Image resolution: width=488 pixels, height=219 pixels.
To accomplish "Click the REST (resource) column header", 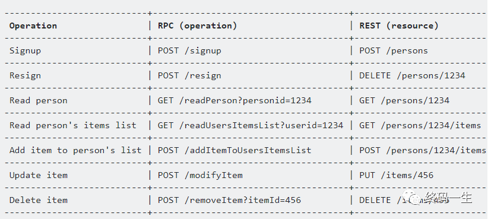I will [399, 26].
